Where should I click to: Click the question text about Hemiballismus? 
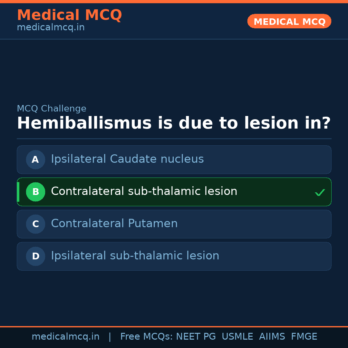click(174, 123)
